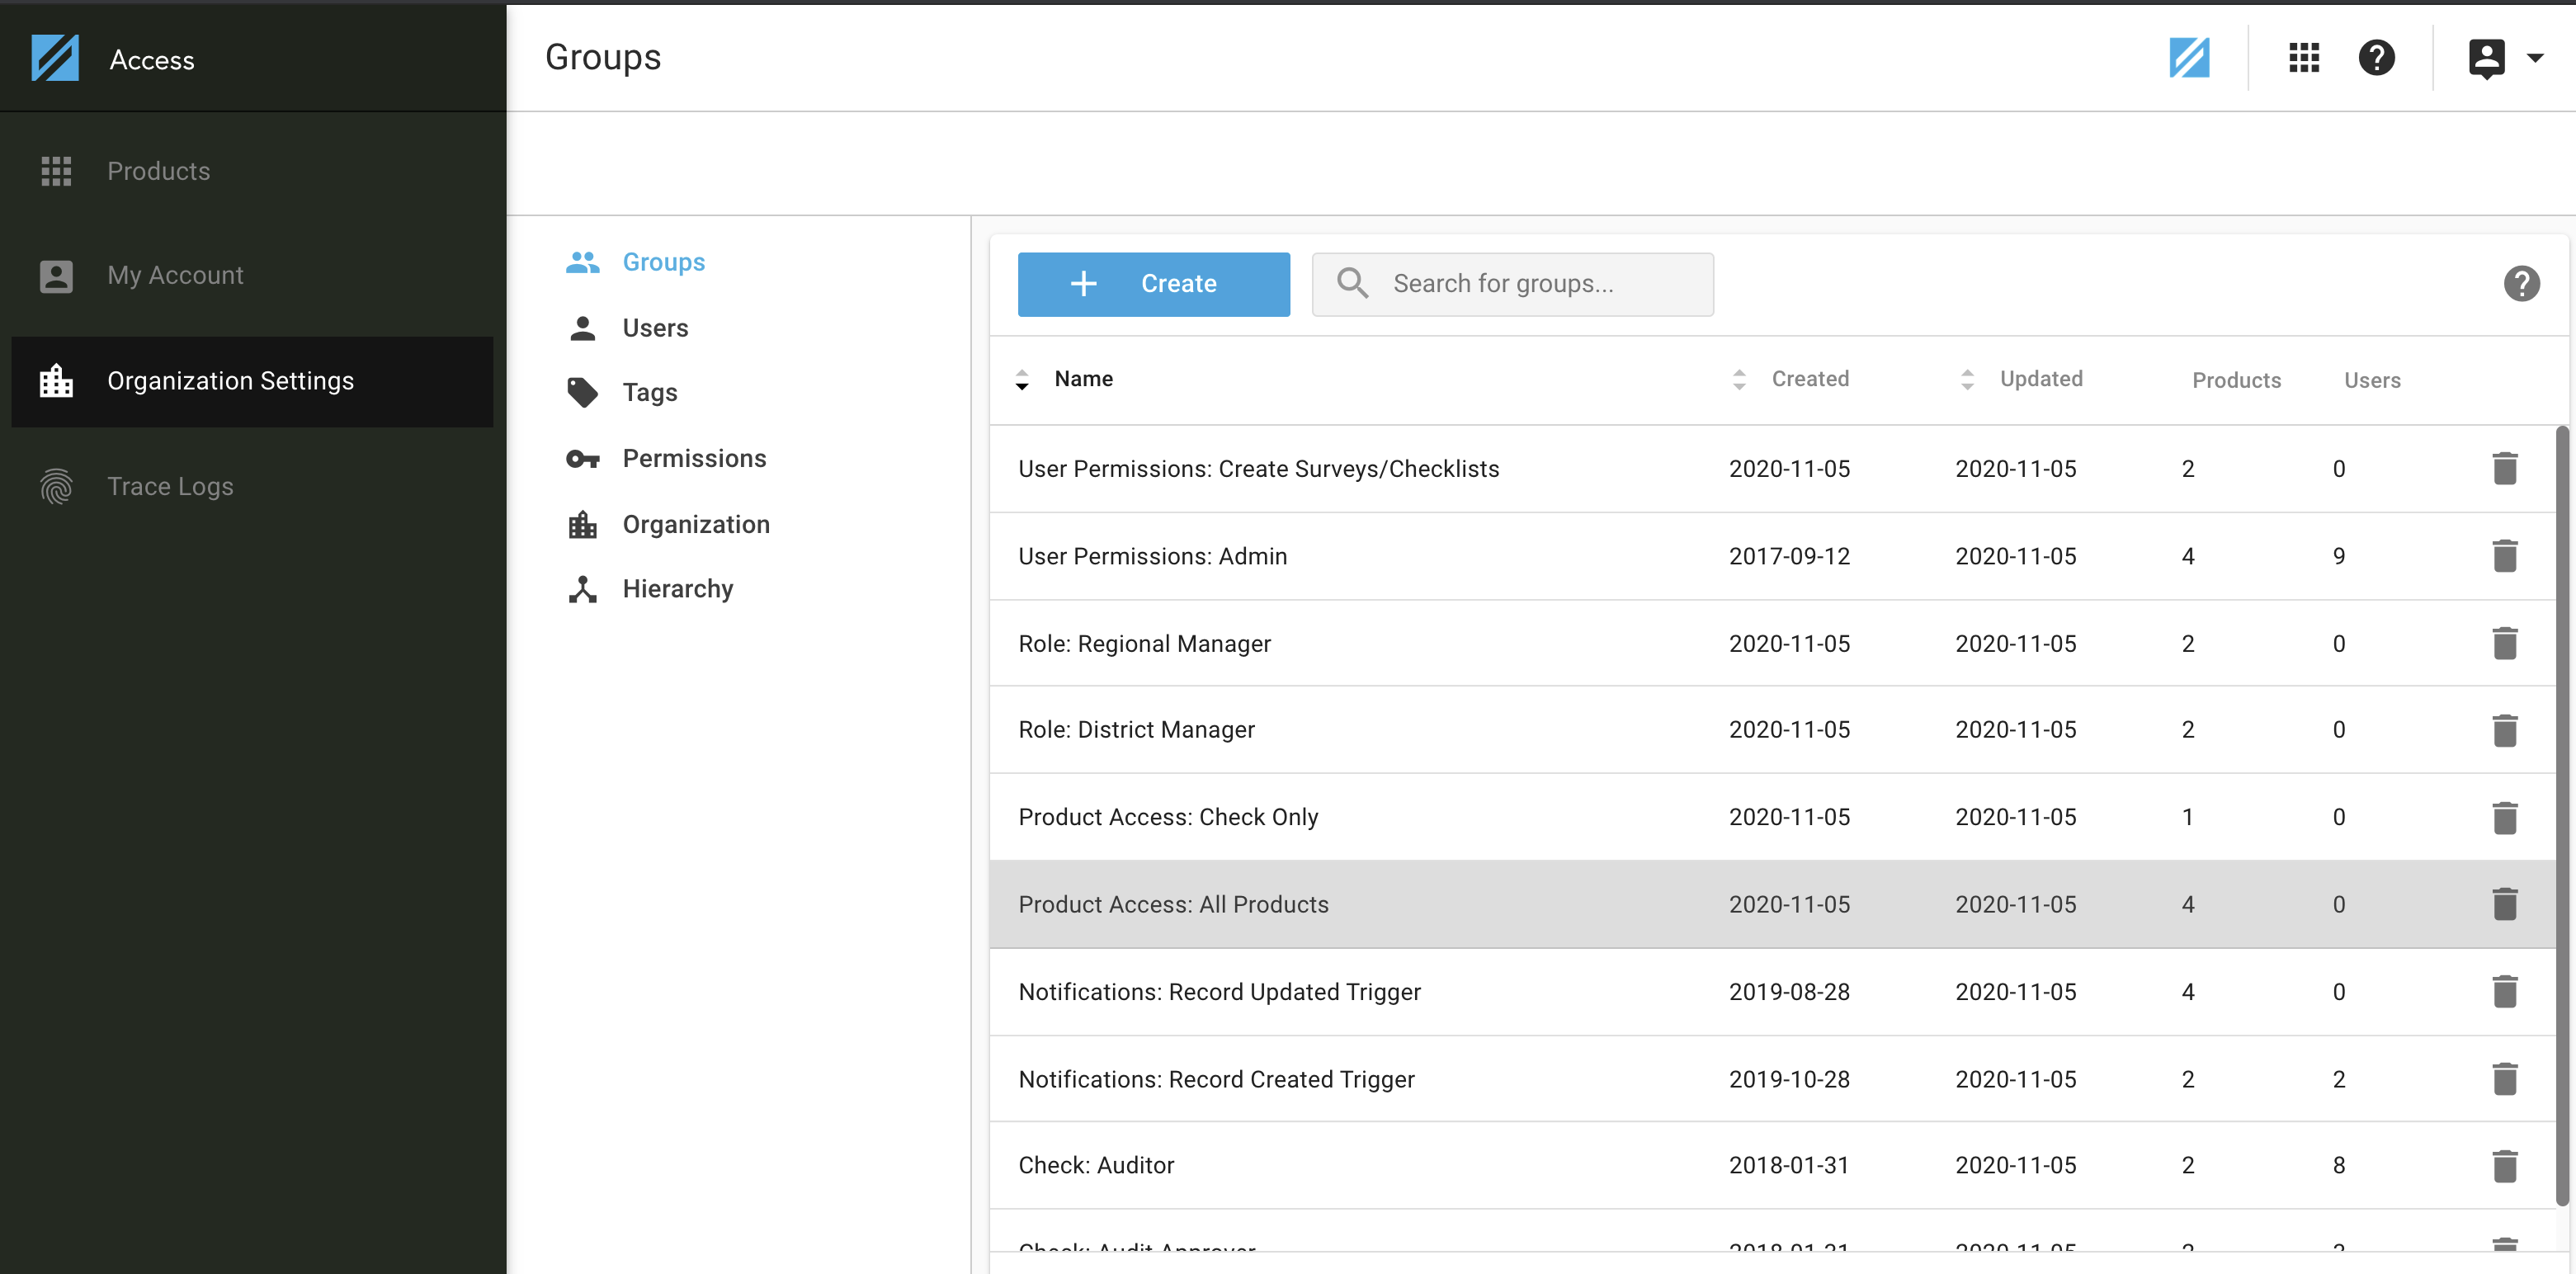2576x1274 pixels.
Task: Click the Hierarchy tree icon in submenu
Action: coord(583,589)
